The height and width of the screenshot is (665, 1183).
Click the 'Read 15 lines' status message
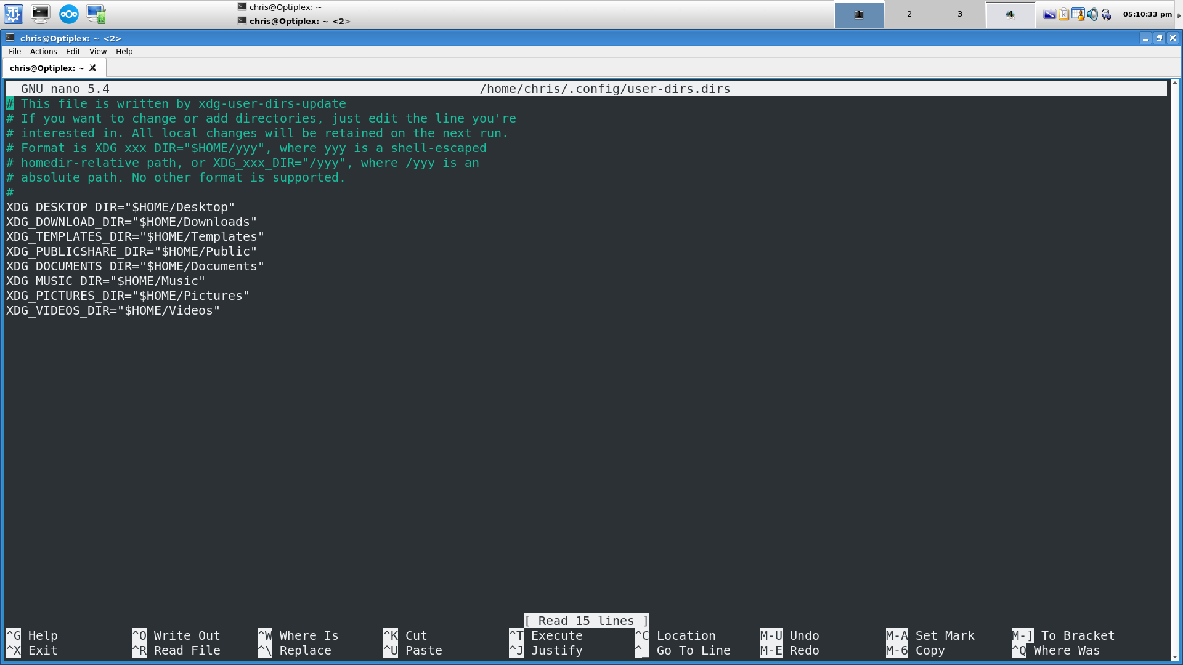coord(587,621)
